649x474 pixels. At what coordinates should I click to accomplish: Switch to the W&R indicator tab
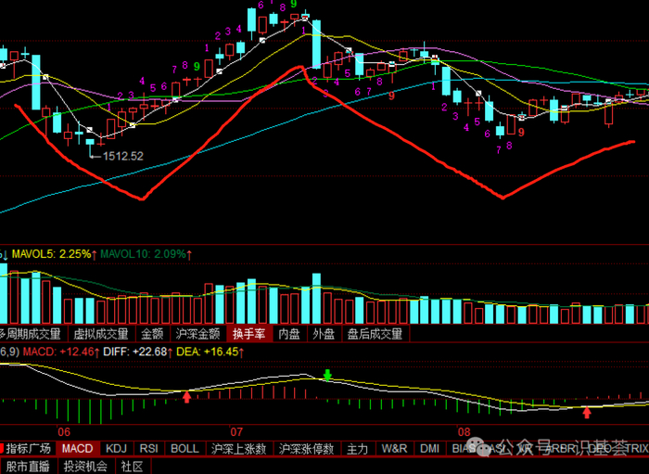tap(394, 449)
